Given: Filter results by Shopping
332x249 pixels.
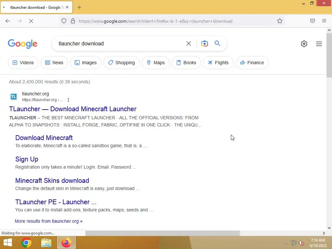Looking at the screenshot, I should pos(122,63).
